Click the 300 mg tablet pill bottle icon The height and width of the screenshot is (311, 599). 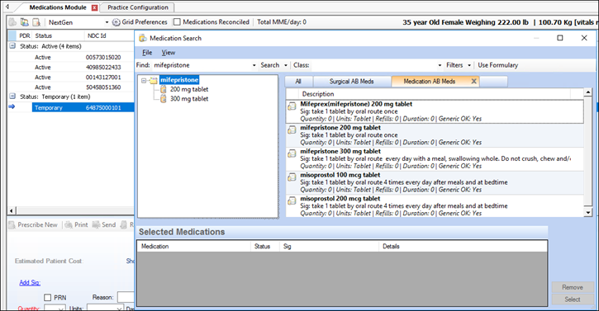(x=164, y=99)
